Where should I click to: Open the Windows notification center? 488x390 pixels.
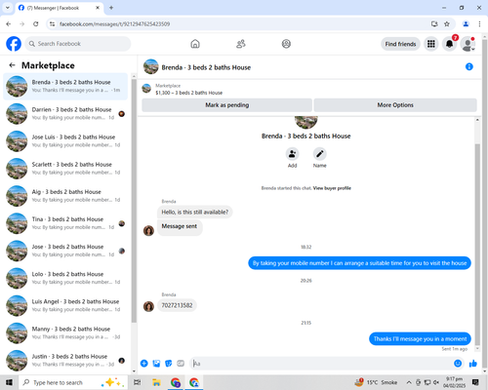475,382
